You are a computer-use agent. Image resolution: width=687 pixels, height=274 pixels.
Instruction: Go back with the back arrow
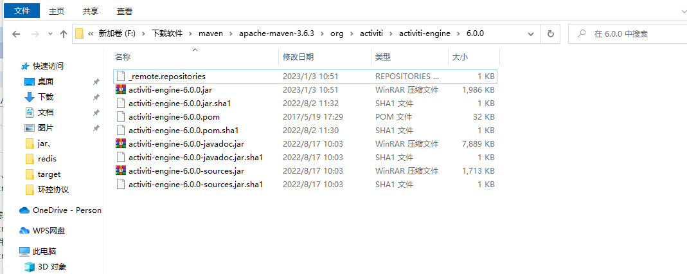point(16,33)
